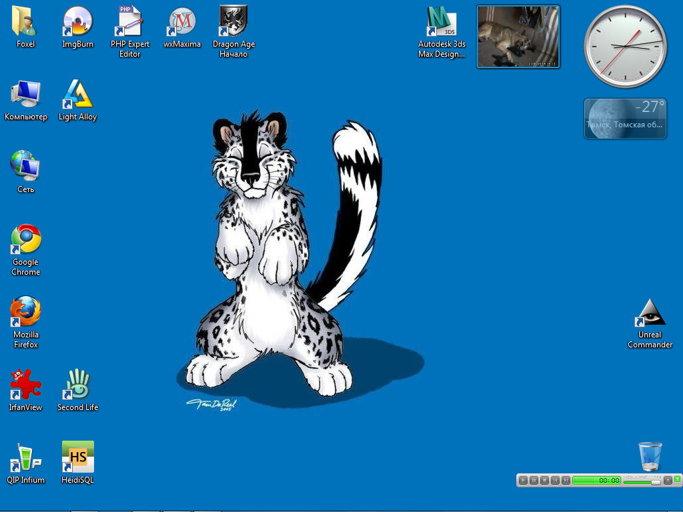Launch Second Life shortcut
Image resolution: width=683 pixels, height=512 pixels.
77,385
